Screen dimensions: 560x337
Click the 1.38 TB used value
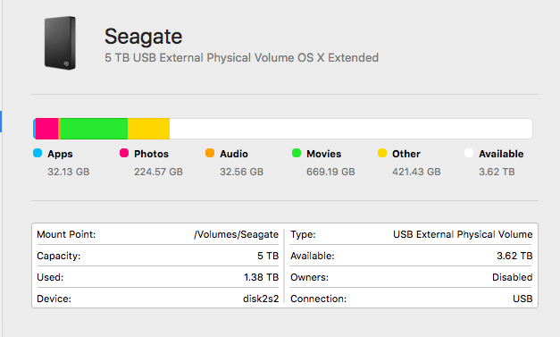point(261,277)
